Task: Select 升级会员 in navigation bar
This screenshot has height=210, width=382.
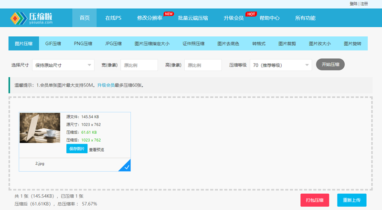Action: [233, 18]
